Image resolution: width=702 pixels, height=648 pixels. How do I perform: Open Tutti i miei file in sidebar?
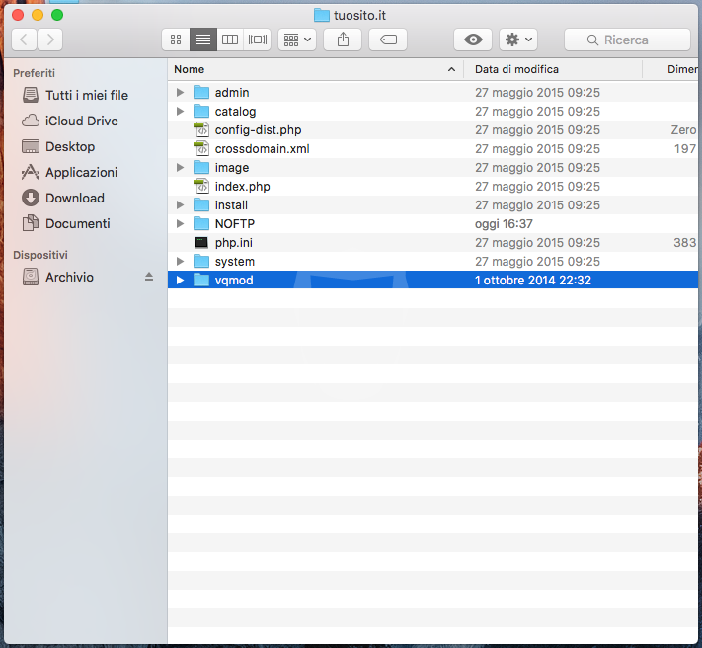75,96
